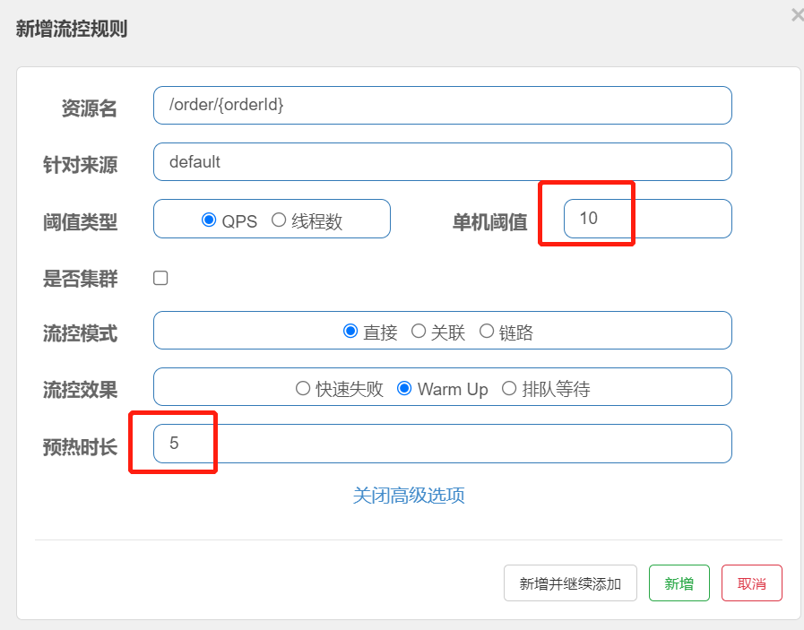Close the 新增流控规则 dialog with X

[x=798, y=15]
